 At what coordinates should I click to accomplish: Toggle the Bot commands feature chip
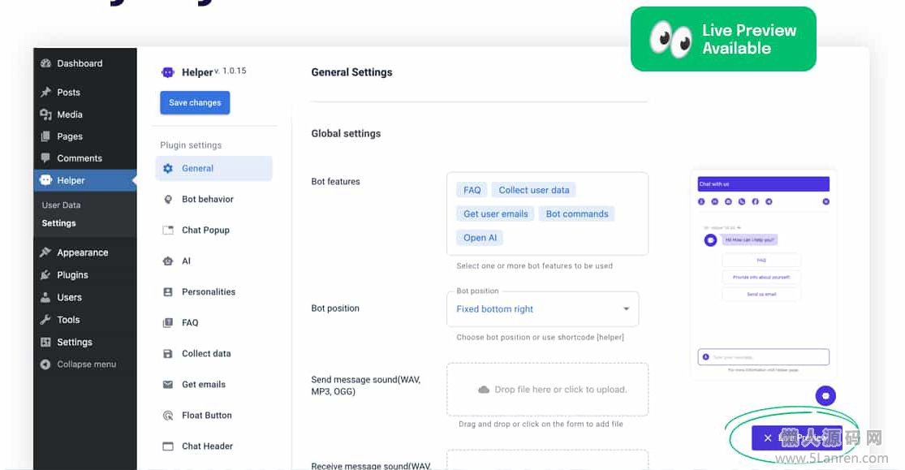tap(577, 213)
